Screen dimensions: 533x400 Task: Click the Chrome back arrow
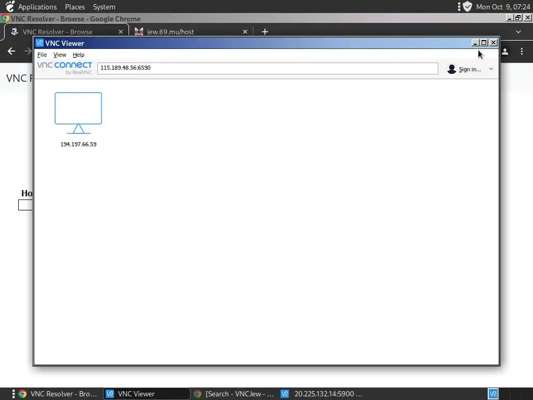click(11, 51)
